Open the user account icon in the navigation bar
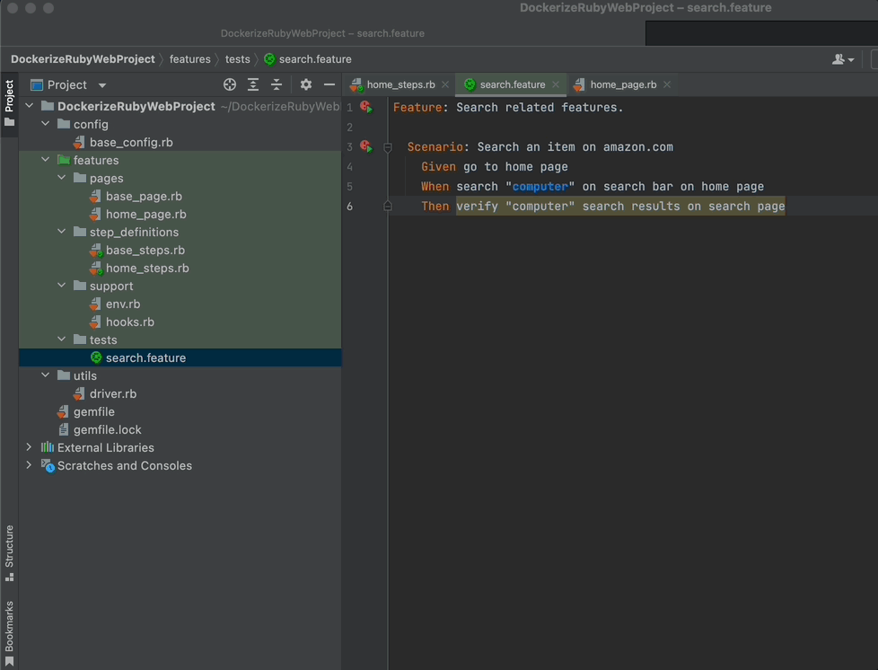 (x=838, y=58)
